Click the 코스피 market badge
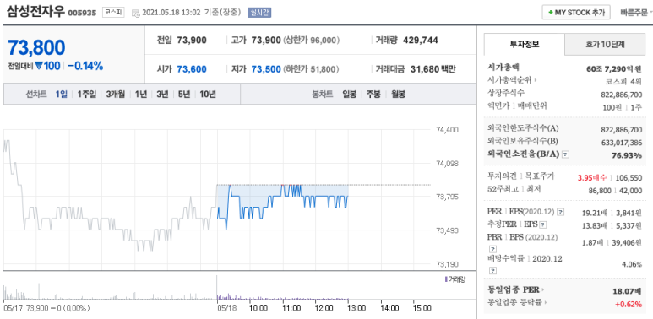The height and width of the screenshot is (319, 653). click(x=112, y=13)
